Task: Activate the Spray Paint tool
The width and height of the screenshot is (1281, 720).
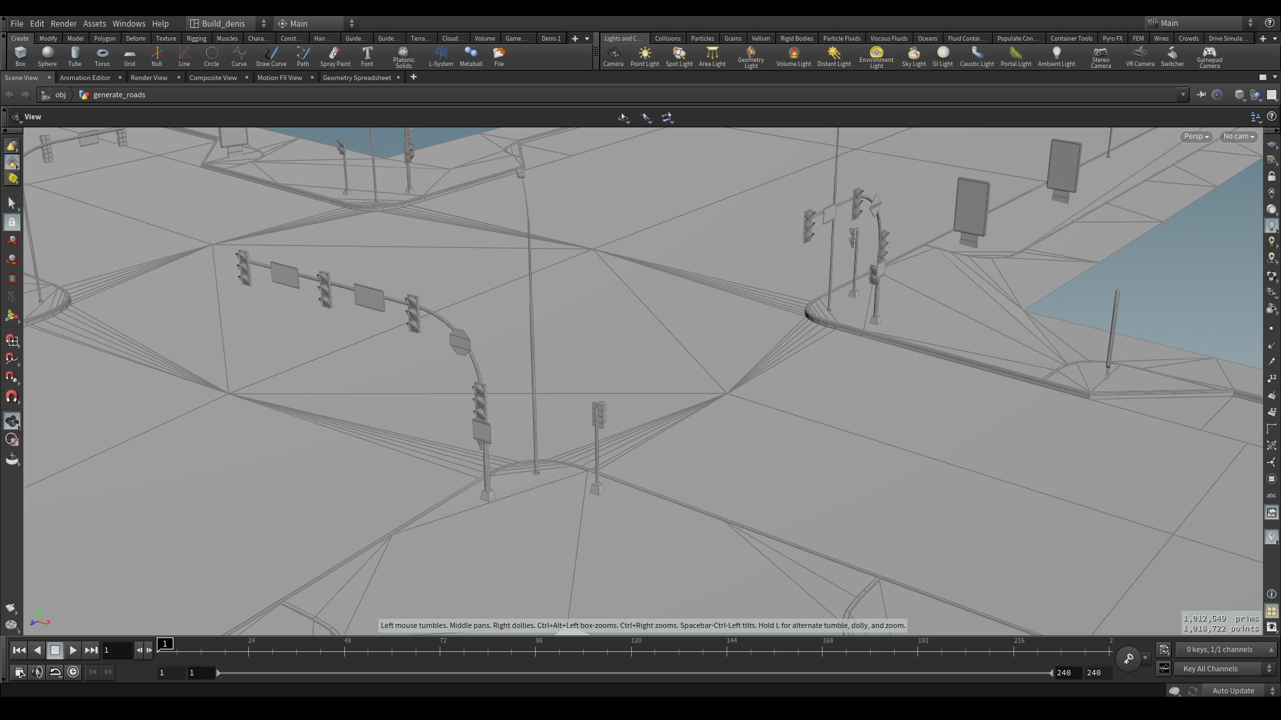Action: [x=335, y=56]
